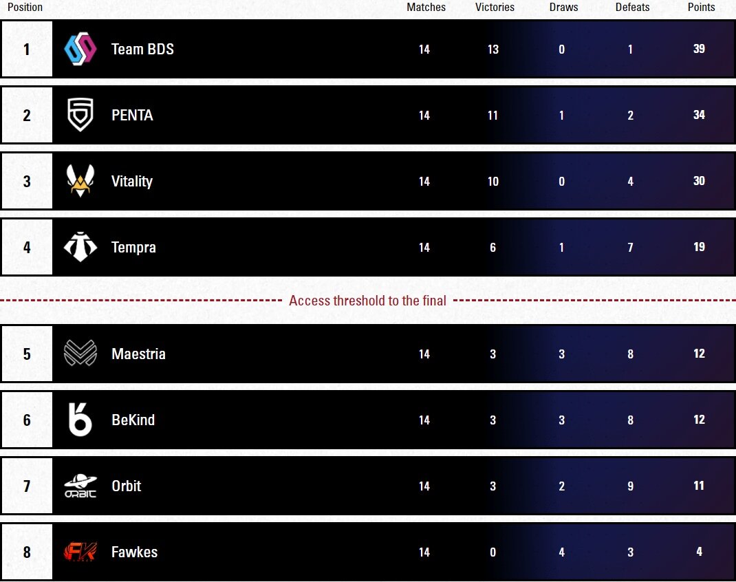Select the Matches column header
Image resolution: width=736 pixels, height=582 pixels.
click(x=426, y=7)
